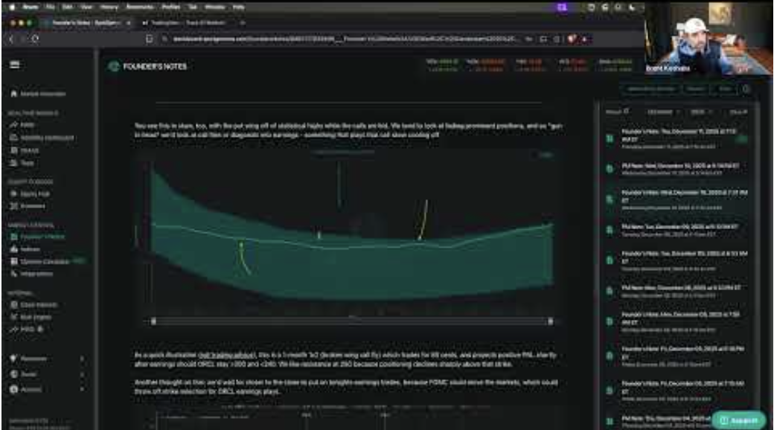Open the TRACE model page
Viewport: 774px width, 430px height.
27,150
